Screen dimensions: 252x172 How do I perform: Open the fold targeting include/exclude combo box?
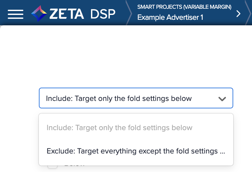point(136,98)
